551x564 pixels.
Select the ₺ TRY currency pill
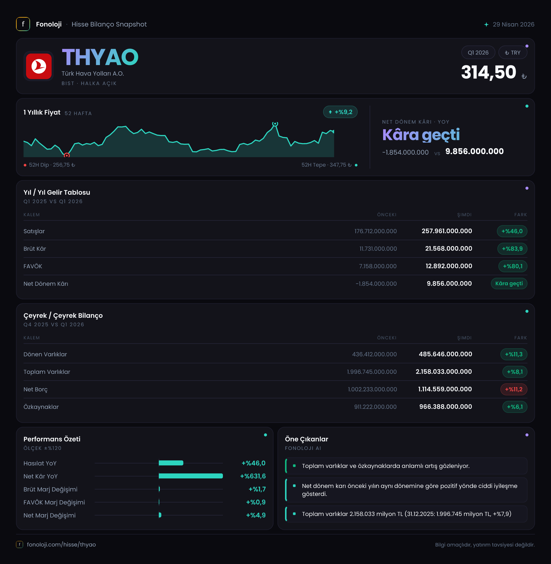(x=512, y=53)
